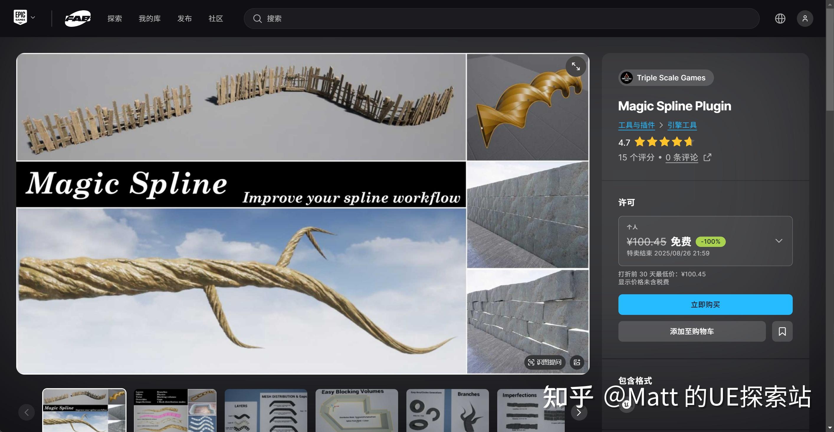Switch to 我的库

[149, 19]
